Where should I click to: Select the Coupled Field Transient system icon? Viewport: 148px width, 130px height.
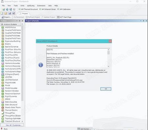click(3, 38)
